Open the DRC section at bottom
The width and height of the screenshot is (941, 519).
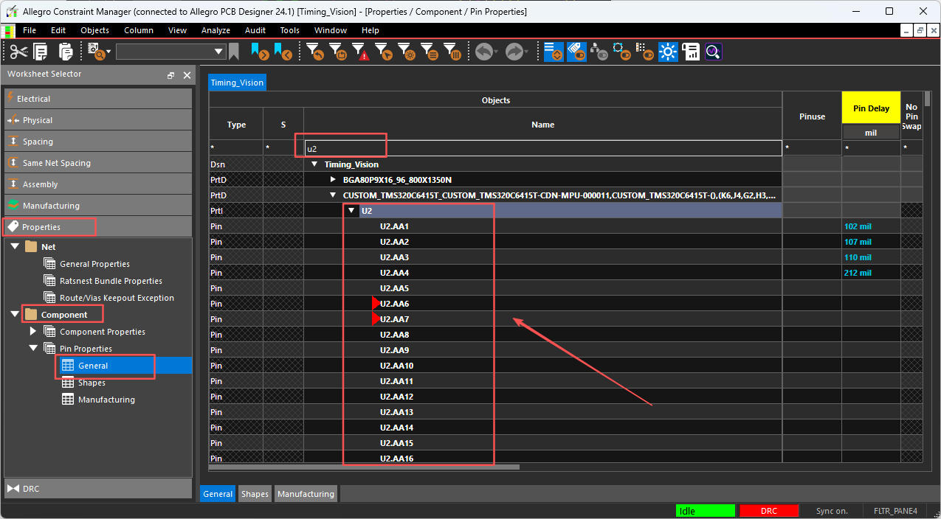click(x=31, y=488)
